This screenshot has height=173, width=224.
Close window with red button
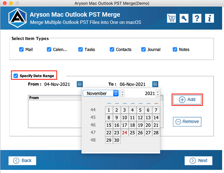click(x=5, y=3)
